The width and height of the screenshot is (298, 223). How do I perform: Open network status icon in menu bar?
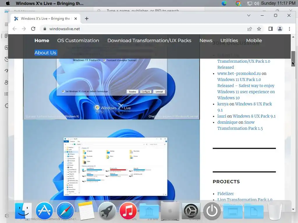249,3
